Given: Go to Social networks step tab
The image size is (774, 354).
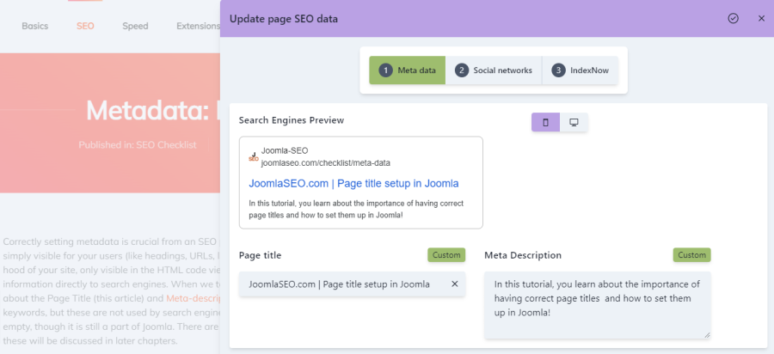Looking at the screenshot, I should coord(494,70).
